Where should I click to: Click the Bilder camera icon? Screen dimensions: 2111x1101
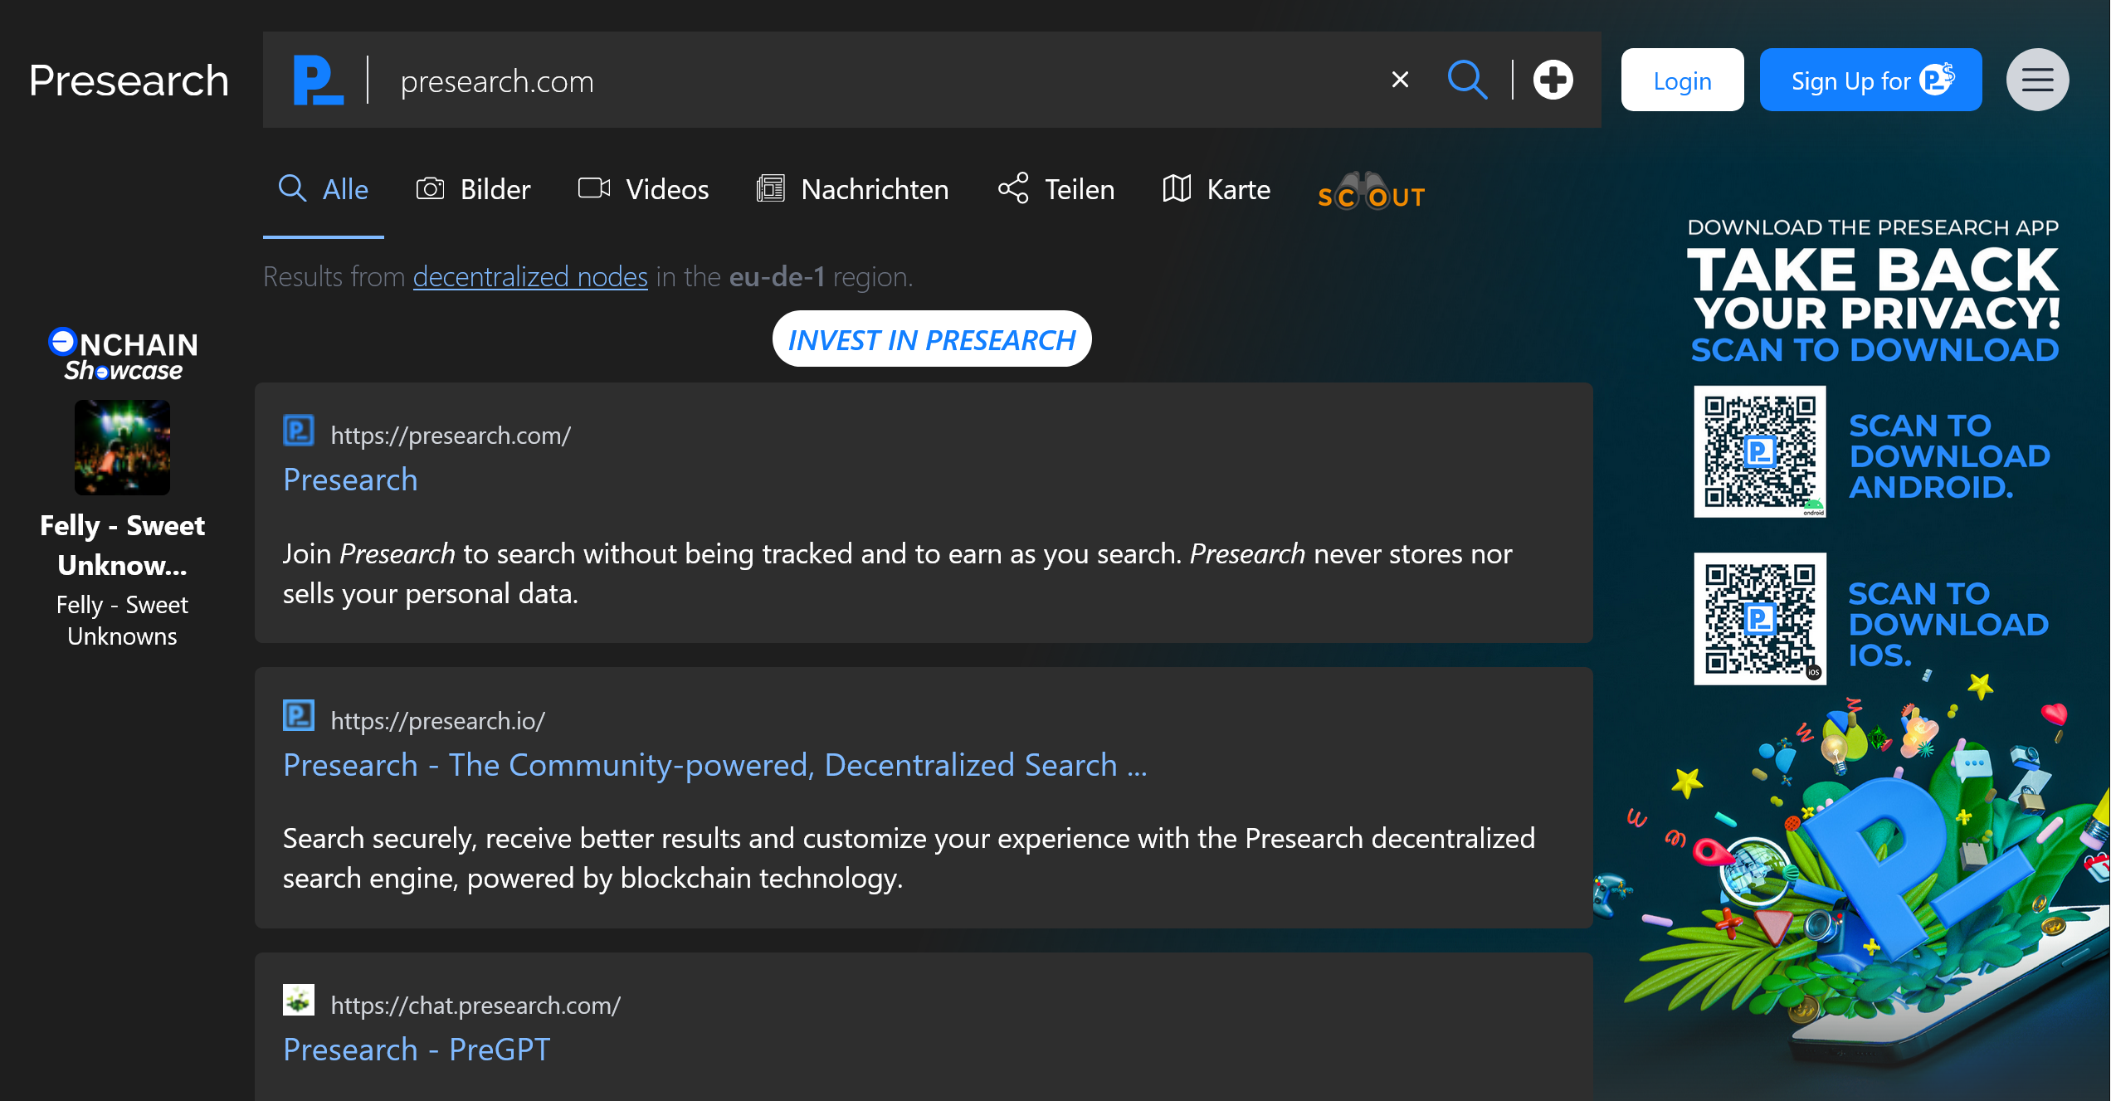[x=430, y=188]
